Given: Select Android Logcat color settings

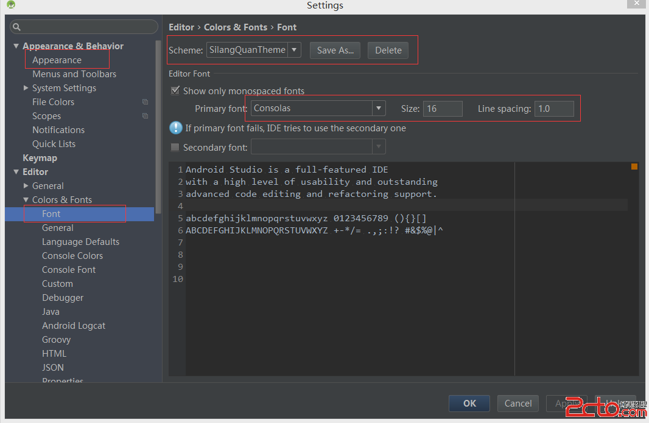Looking at the screenshot, I should tap(74, 326).
